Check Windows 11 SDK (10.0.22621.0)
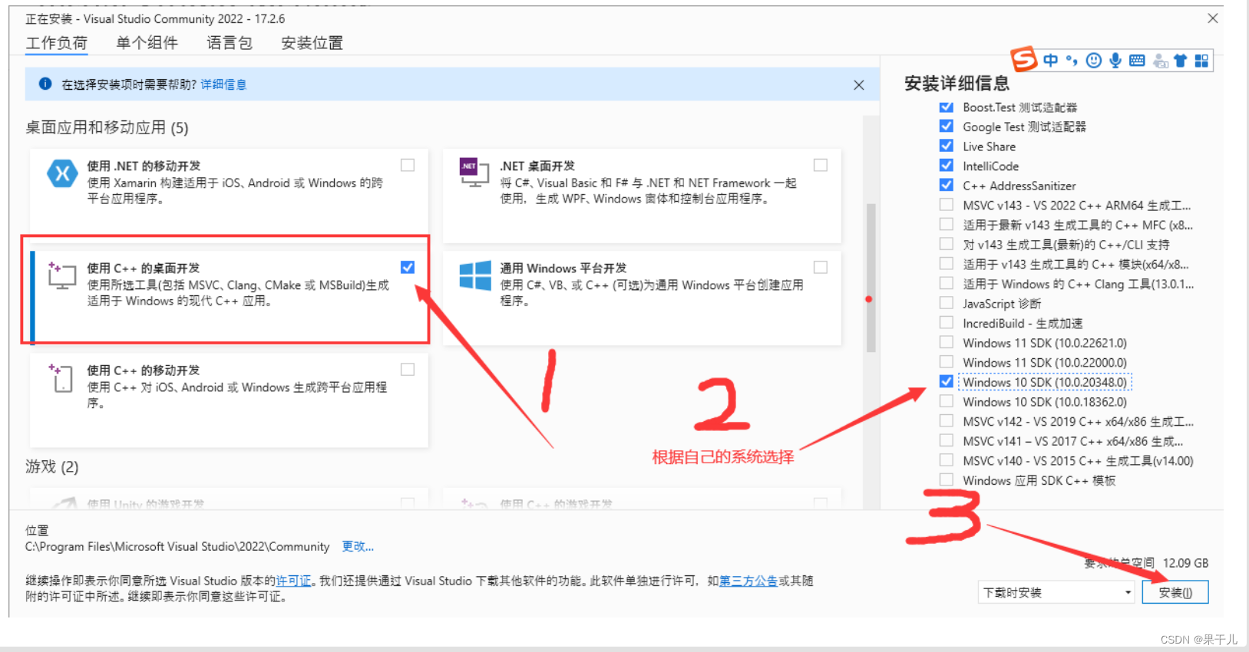 point(947,342)
